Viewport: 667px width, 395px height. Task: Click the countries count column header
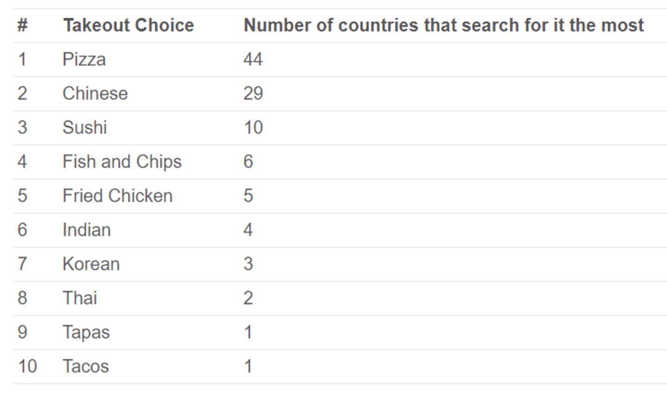(443, 25)
